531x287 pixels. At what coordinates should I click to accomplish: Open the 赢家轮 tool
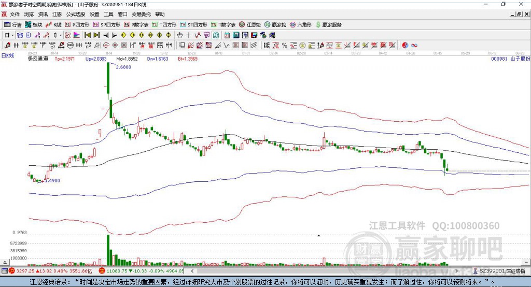[275, 25]
